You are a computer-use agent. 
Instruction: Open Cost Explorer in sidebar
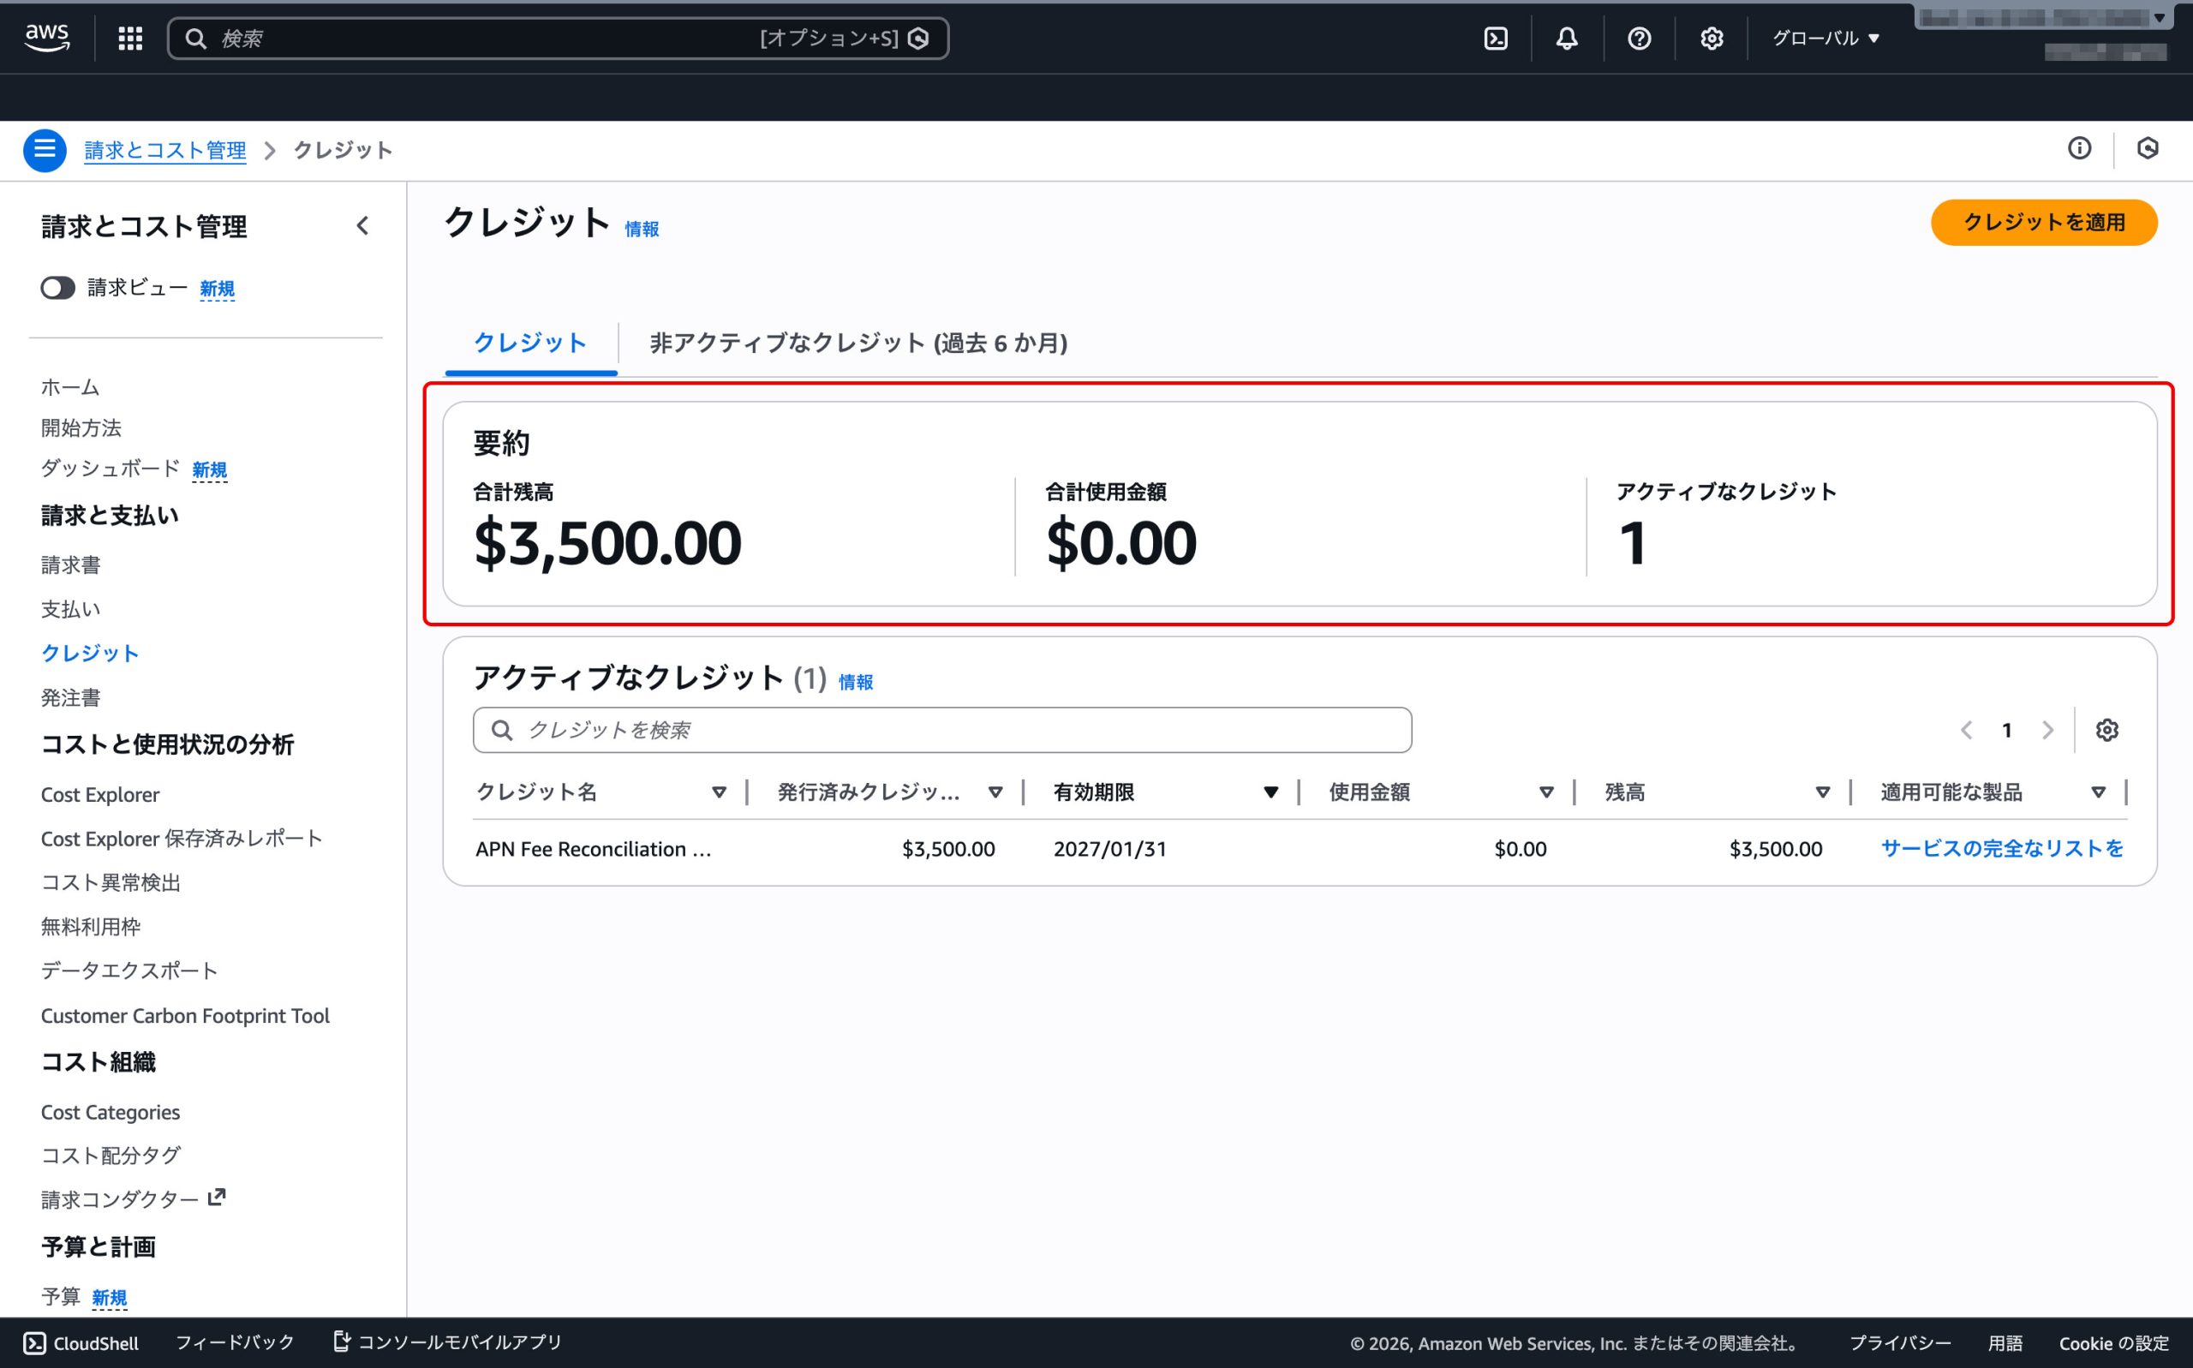[x=99, y=794]
